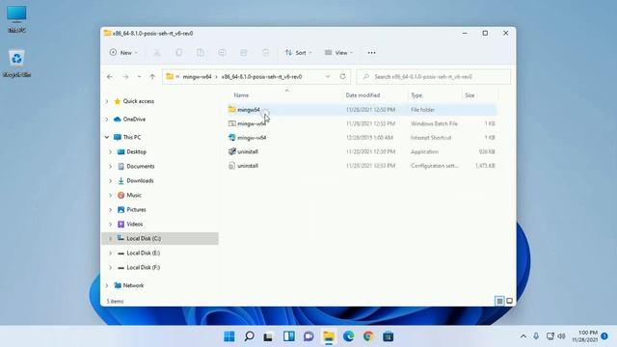Go back with the Back arrow
617x347 pixels.
[x=110, y=77]
